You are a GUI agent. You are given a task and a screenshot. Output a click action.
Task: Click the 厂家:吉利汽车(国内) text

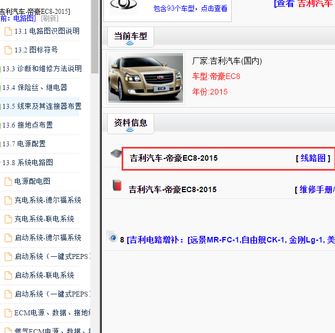(227, 61)
